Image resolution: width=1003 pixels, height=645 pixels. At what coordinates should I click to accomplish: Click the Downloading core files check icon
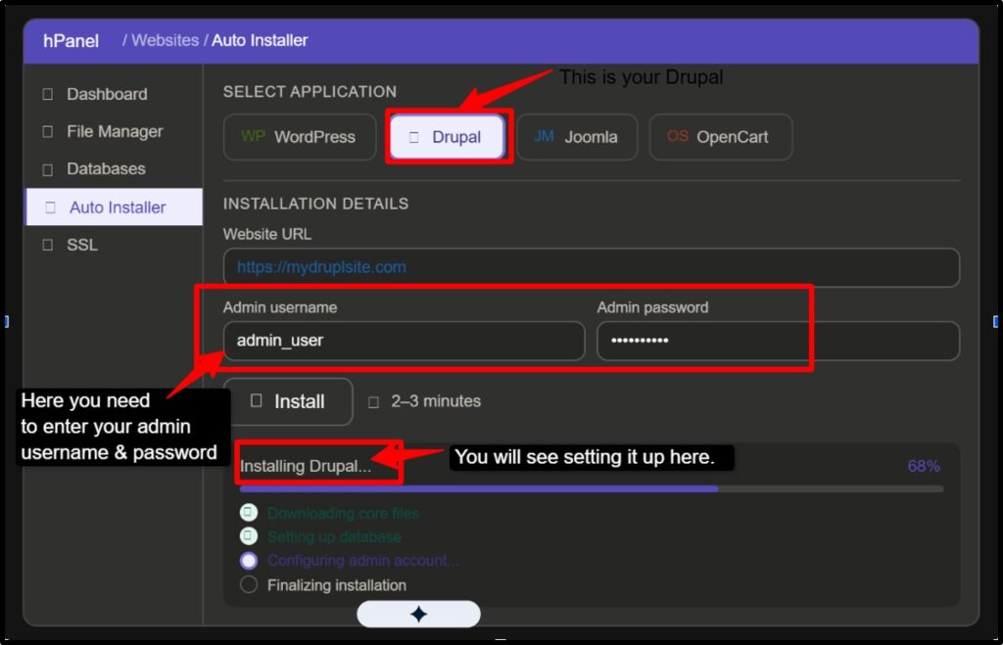[248, 513]
